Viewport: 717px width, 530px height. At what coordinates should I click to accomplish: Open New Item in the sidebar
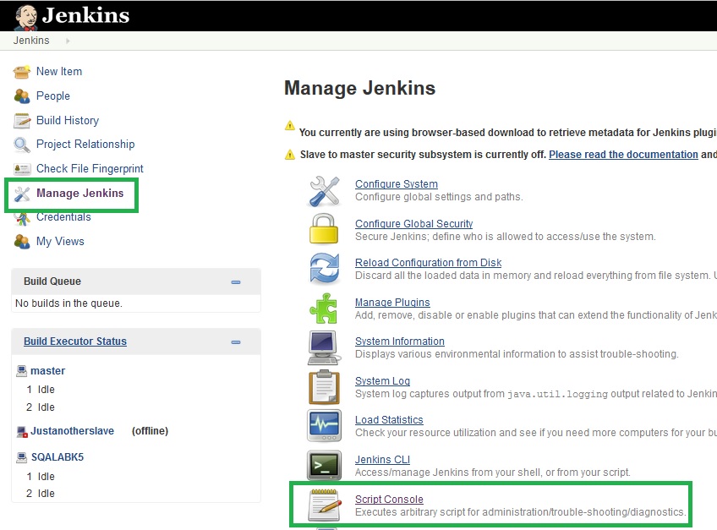click(x=59, y=71)
